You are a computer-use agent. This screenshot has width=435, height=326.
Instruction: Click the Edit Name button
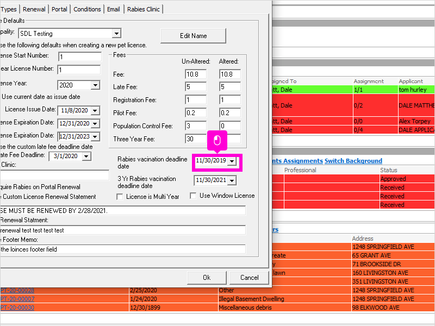pos(193,36)
